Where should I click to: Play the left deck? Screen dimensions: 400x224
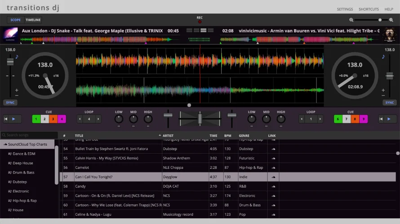[x=14, y=119]
